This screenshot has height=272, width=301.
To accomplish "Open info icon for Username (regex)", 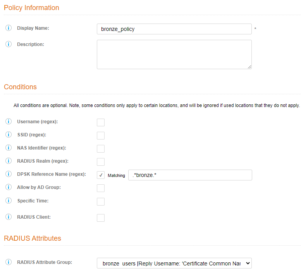I will pyautogui.click(x=9, y=122).
